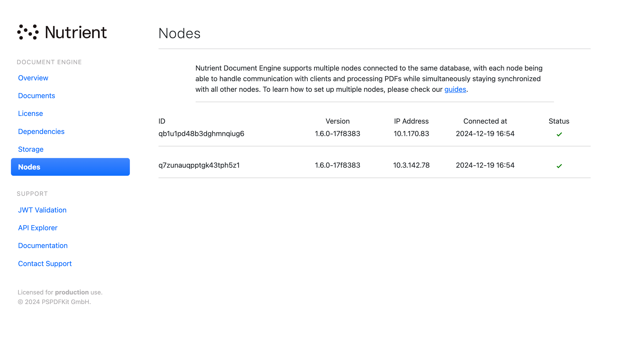Click the Version column header
This screenshot has width=620, height=347.
click(338, 121)
